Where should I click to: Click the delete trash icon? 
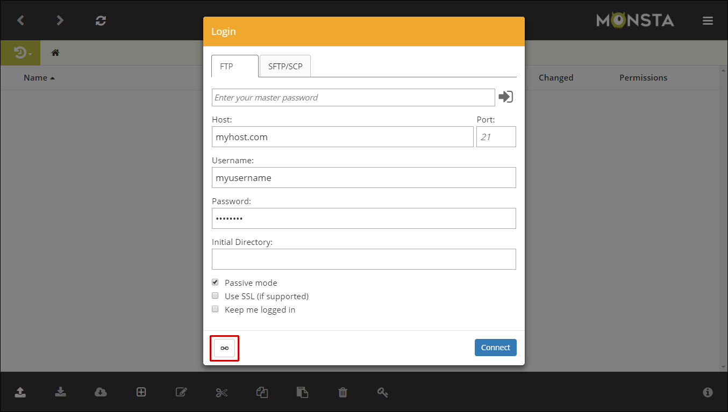point(342,392)
